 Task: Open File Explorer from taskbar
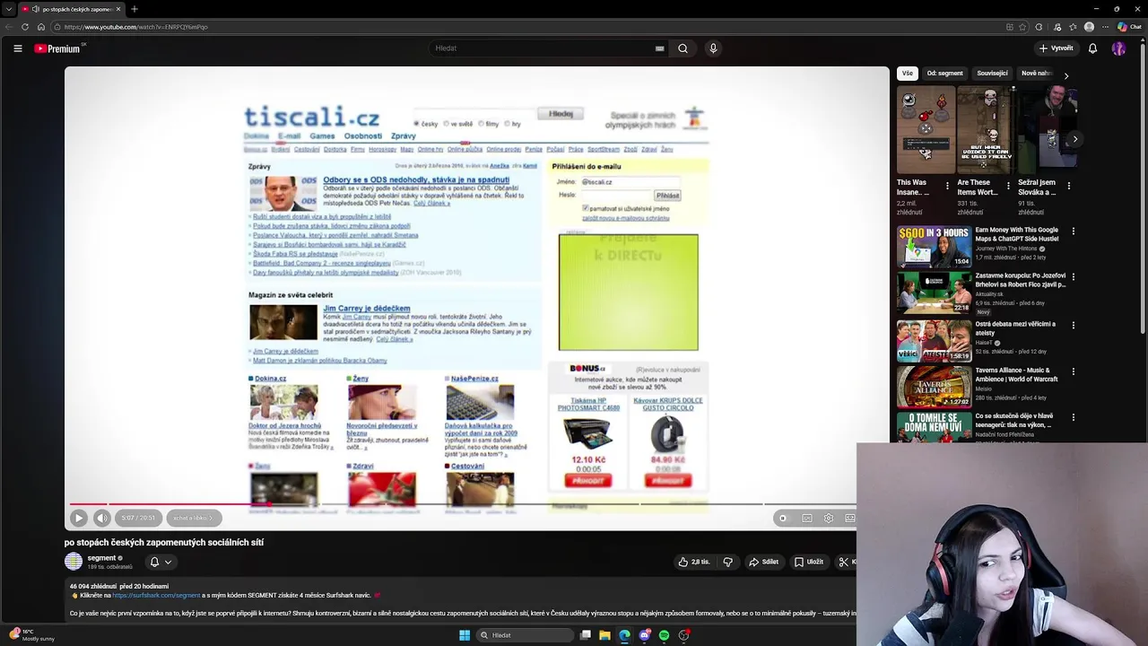coord(604,635)
